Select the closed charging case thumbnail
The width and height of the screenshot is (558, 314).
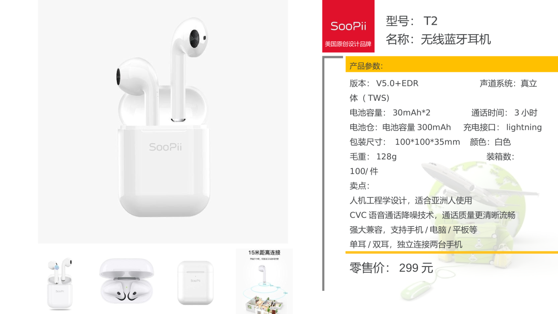point(195,282)
